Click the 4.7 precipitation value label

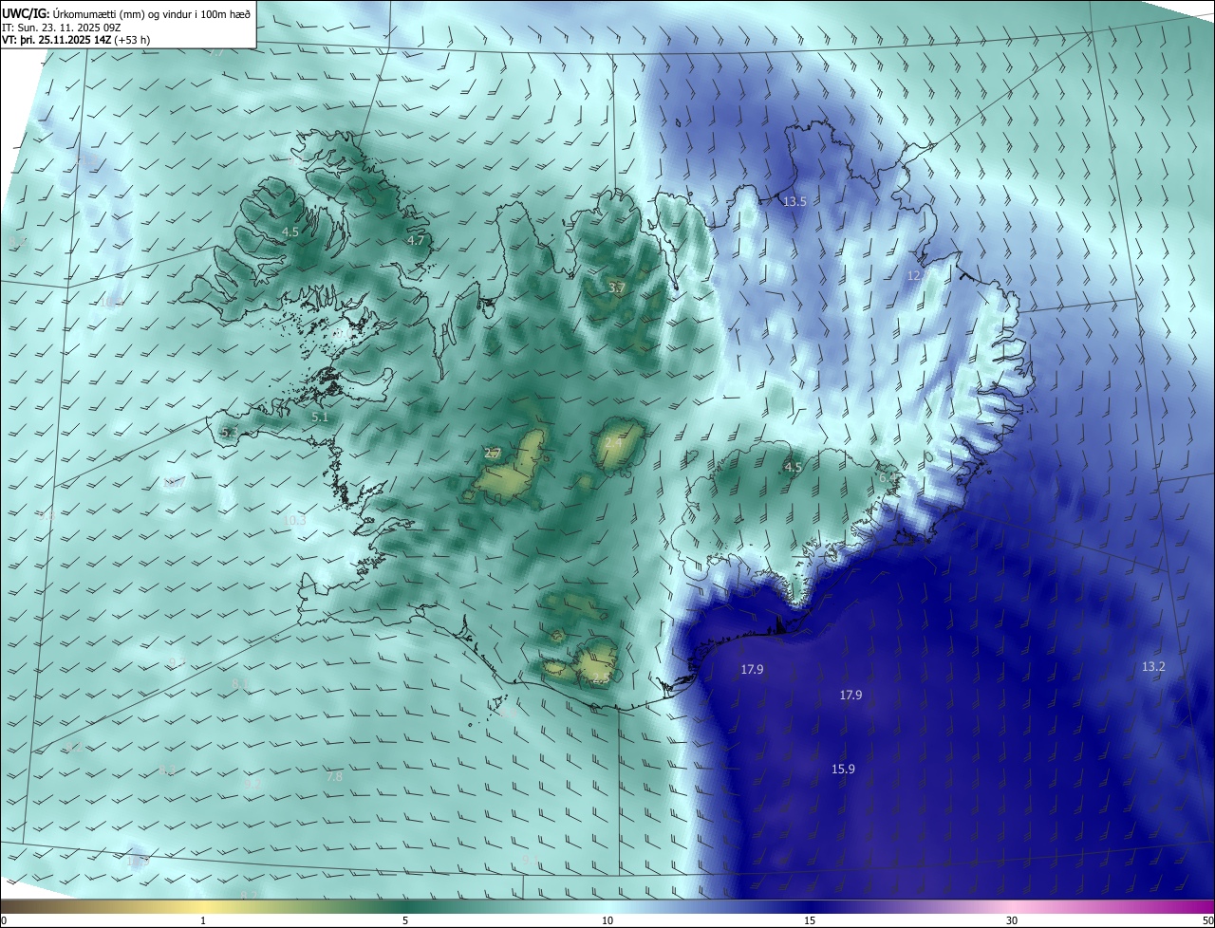coord(416,240)
